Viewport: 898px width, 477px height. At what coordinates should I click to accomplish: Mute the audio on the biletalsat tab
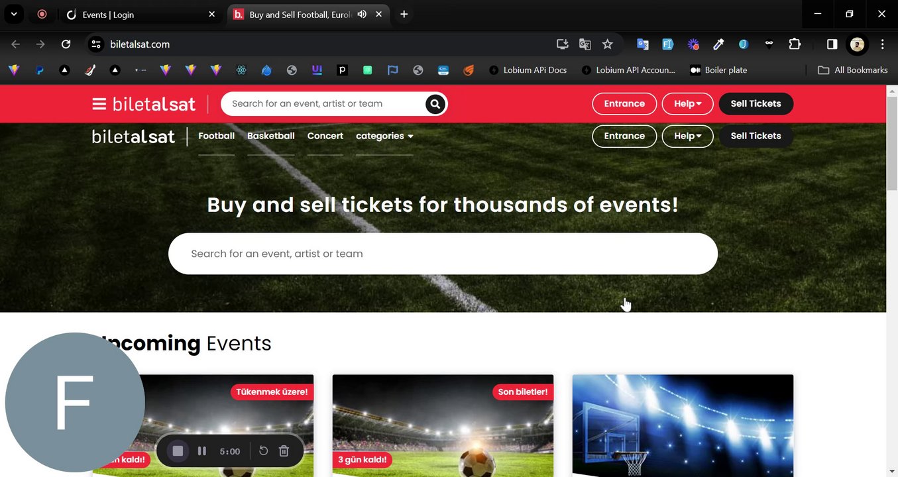coord(362,14)
